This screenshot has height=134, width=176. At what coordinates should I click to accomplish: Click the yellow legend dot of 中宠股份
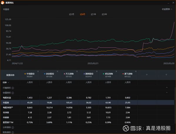[x=25, y=74]
